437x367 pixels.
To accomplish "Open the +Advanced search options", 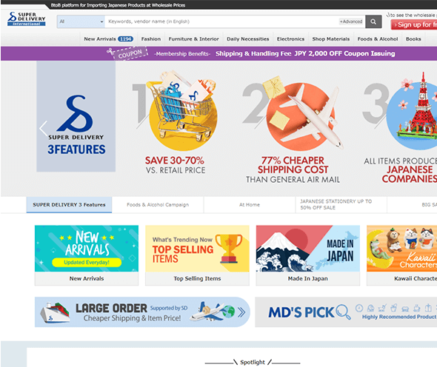I will click(351, 21).
